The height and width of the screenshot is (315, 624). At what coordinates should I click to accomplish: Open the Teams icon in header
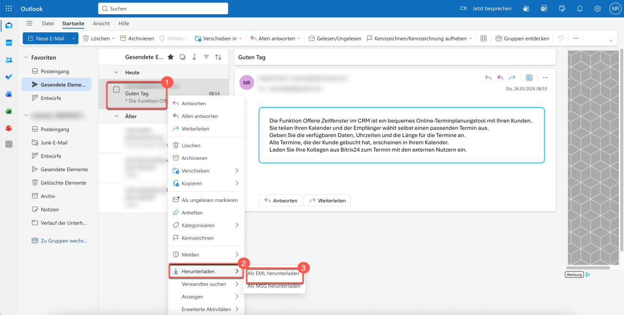526,9
